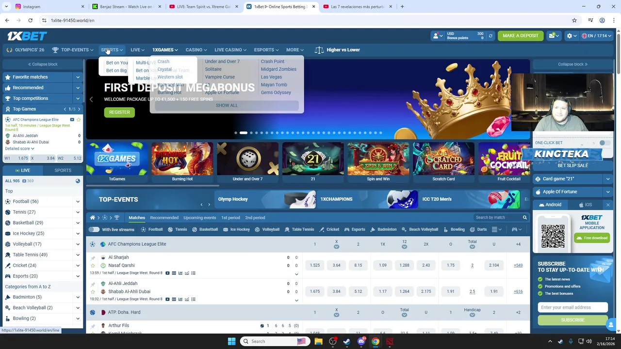Click Free download button

click(x=592, y=238)
